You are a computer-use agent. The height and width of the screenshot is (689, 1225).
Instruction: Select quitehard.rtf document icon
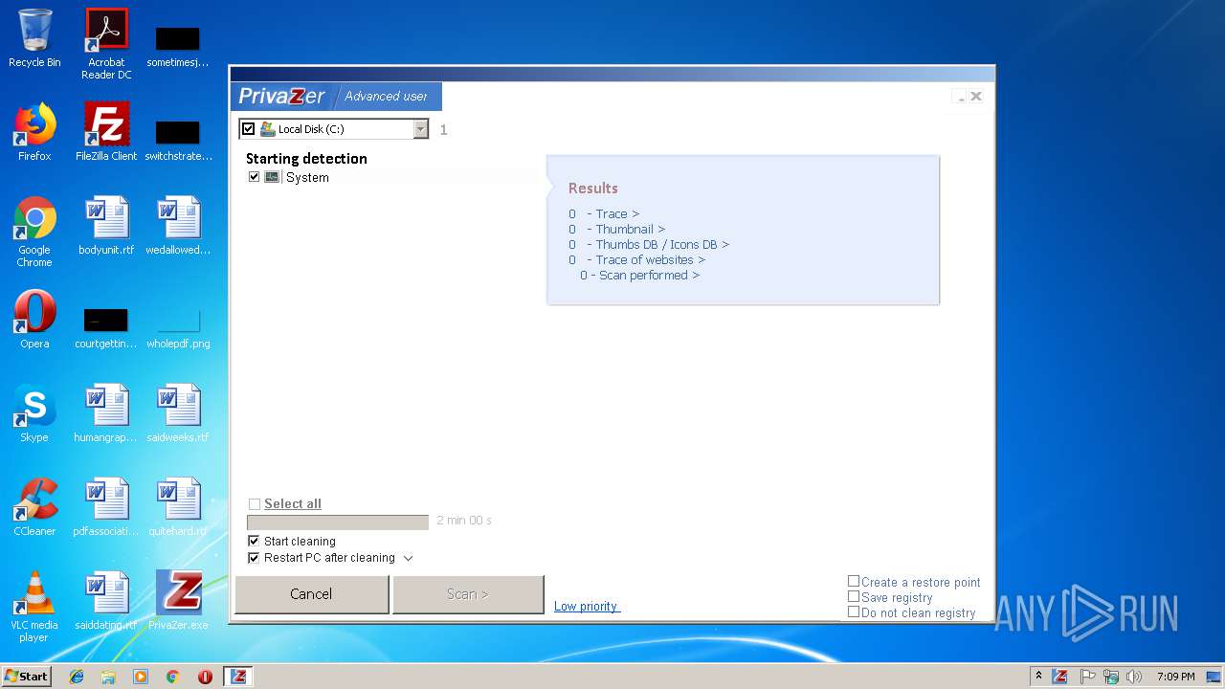pos(178,507)
